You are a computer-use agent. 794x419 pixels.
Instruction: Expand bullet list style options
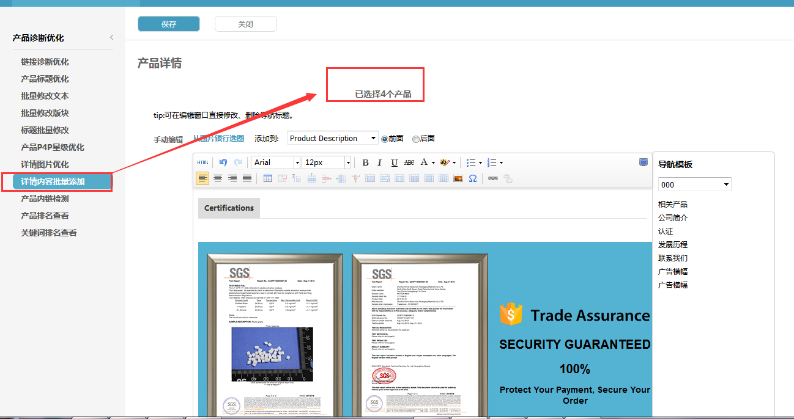click(x=480, y=162)
